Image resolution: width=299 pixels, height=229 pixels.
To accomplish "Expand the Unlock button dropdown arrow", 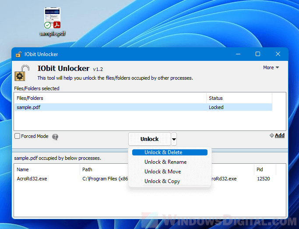I will coord(174,139).
